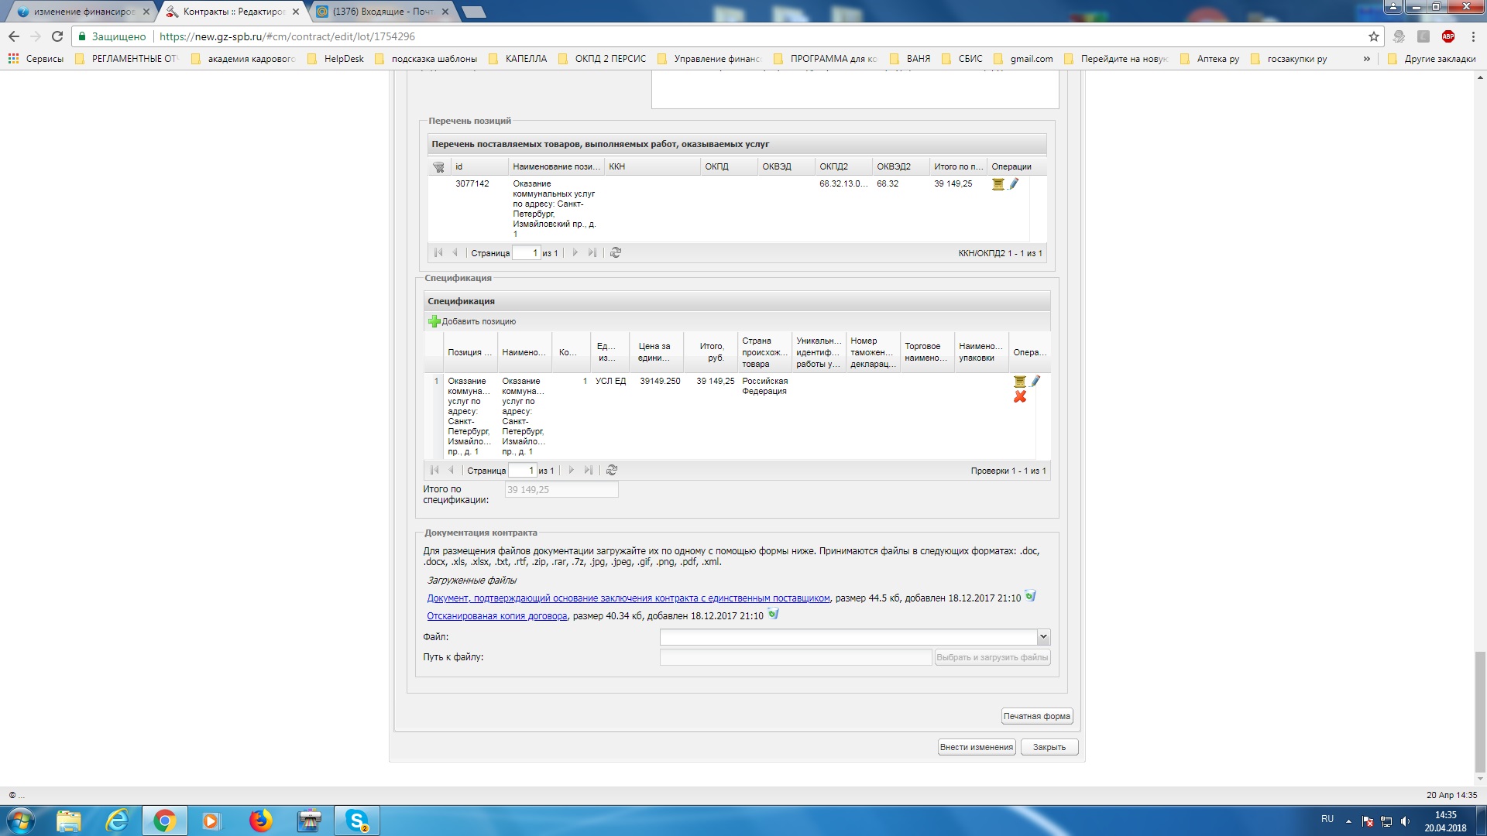This screenshot has width=1487, height=836.
Task: Refresh the positions list table
Action: 616,252
